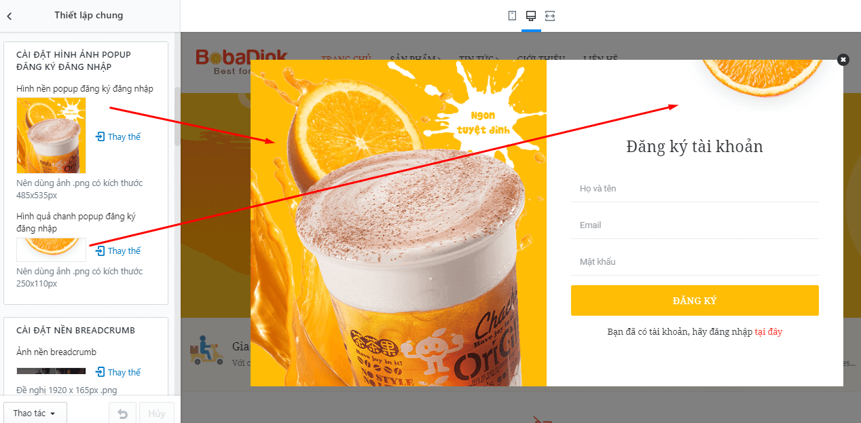
Task: Open the SẢN PHẨM menu
Action: coord(416,59)
